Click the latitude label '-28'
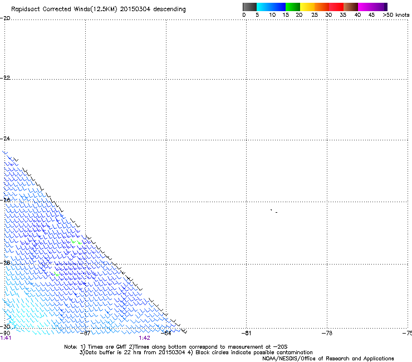Screen dimensions: 412x362 point(5,263)
